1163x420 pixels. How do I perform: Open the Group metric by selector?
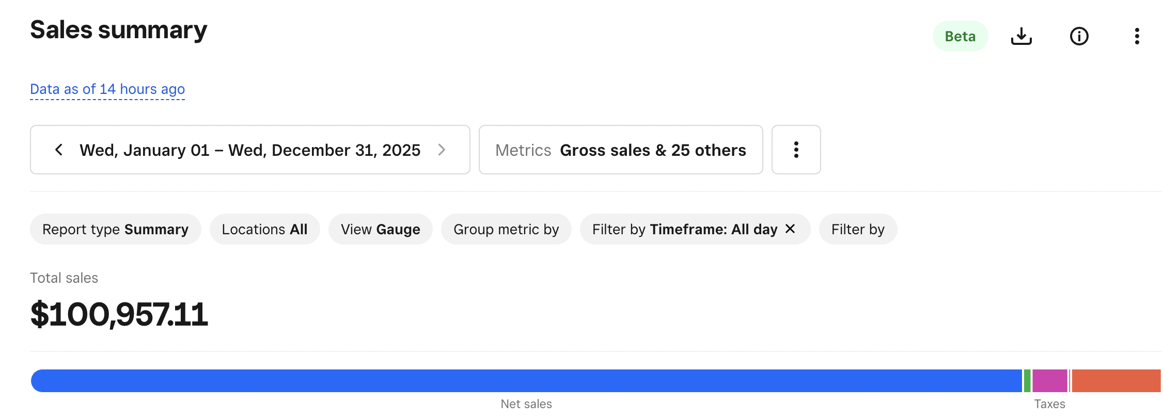pos(506,229)
